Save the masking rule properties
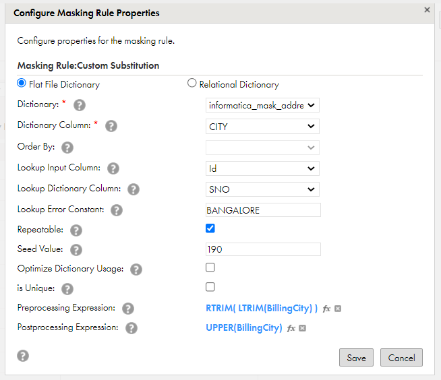The image size is (441, 380). click(356, 358)
